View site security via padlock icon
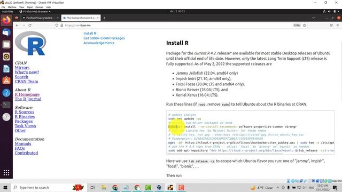 click(x=62, y=25)
